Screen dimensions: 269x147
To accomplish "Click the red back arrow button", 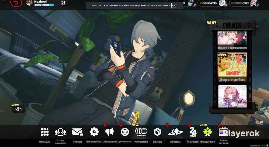I will pos(16,3).
